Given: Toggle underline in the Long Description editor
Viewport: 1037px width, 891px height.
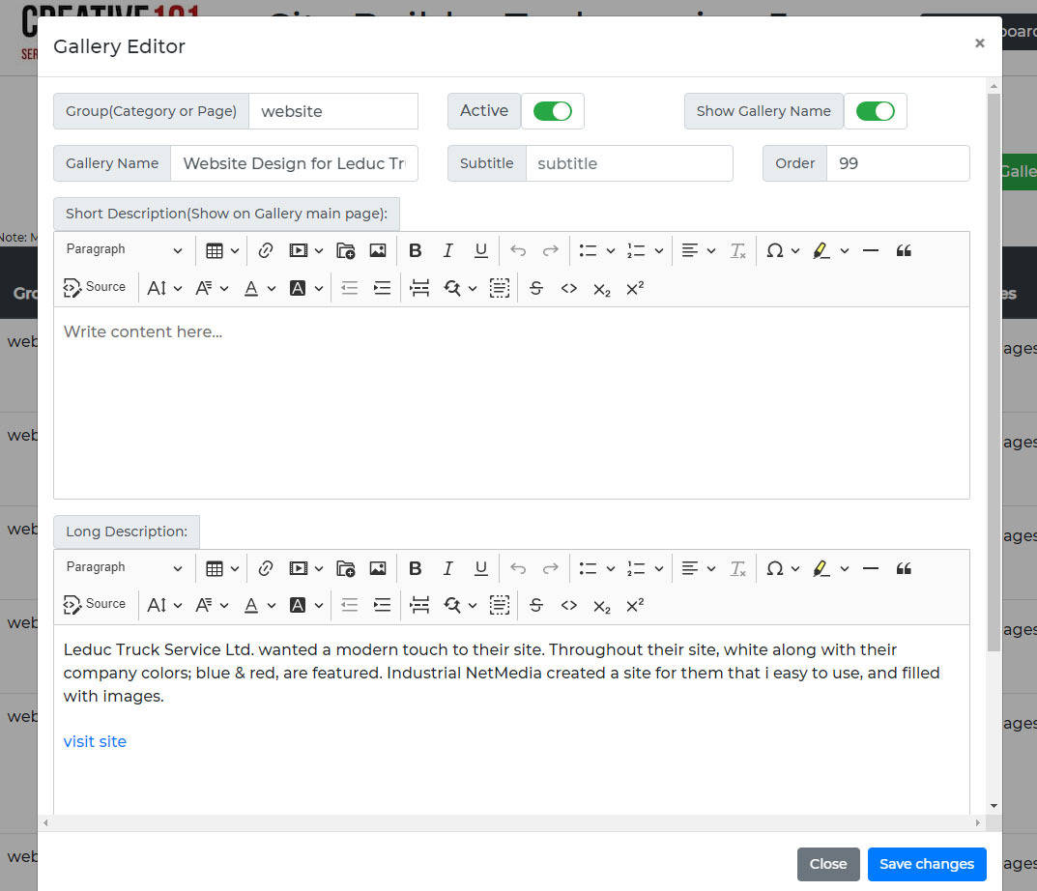Looking at the screenshot, I should tap(480, 568).
